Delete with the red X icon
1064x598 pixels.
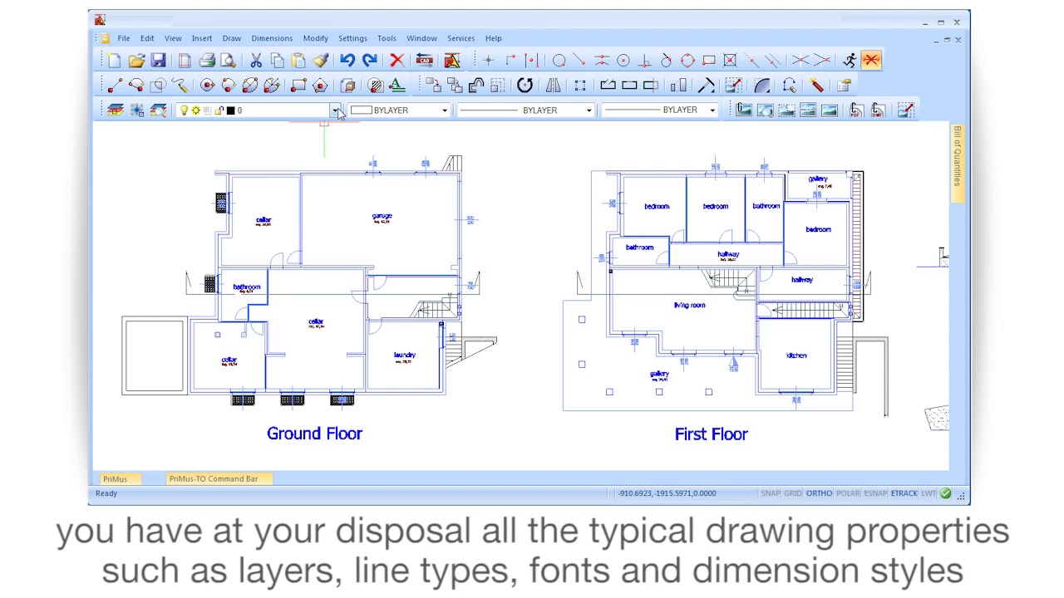pos(397,61)
